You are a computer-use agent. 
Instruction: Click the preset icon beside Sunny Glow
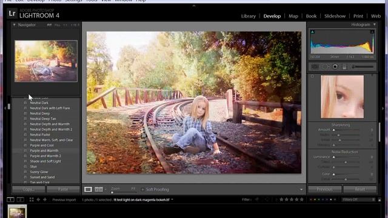pos(25,172)
